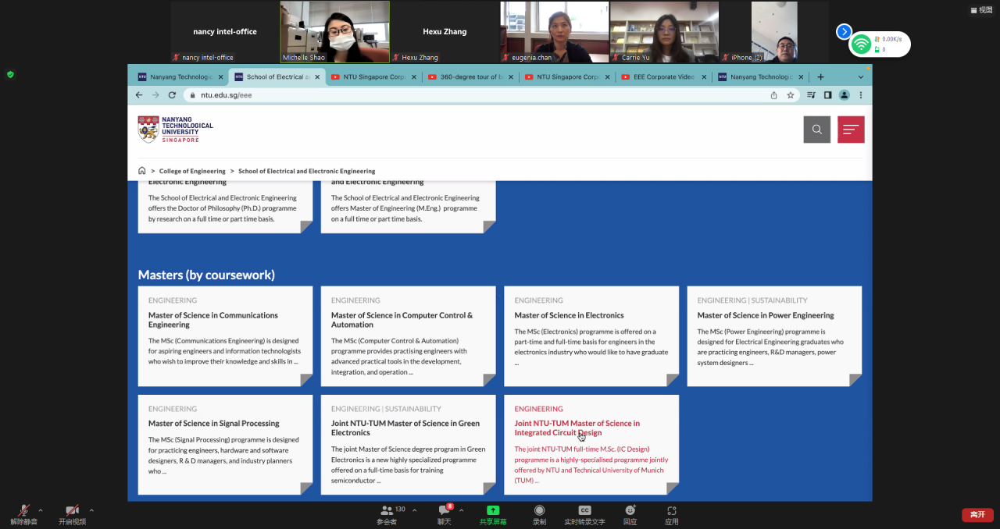Bookmark this page with star icon
This screenshot has width=1000, height=529.
coord(791,95)
